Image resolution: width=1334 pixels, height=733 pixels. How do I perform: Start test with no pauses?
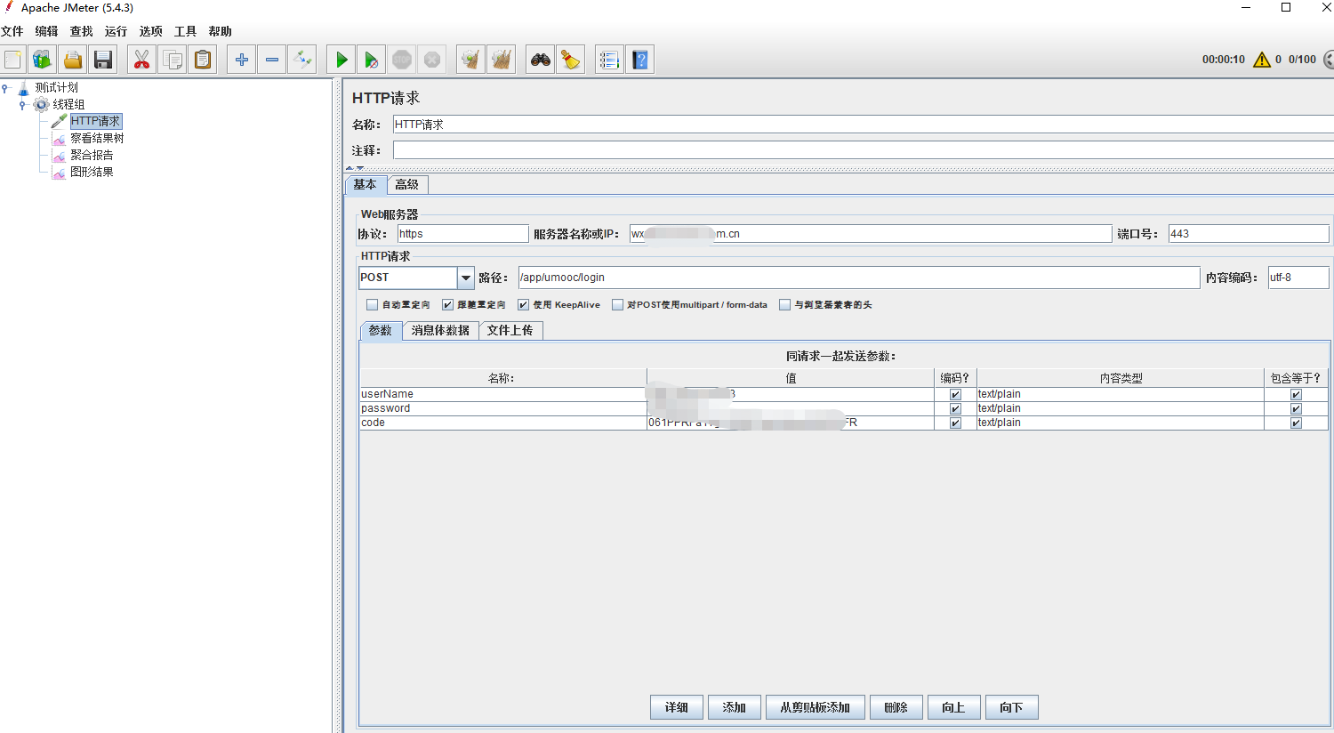point(372,60)
